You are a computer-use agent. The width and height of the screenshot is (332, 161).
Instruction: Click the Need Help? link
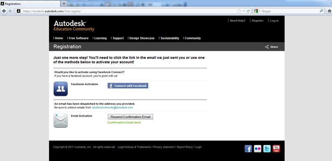click(x=237, y=21)
